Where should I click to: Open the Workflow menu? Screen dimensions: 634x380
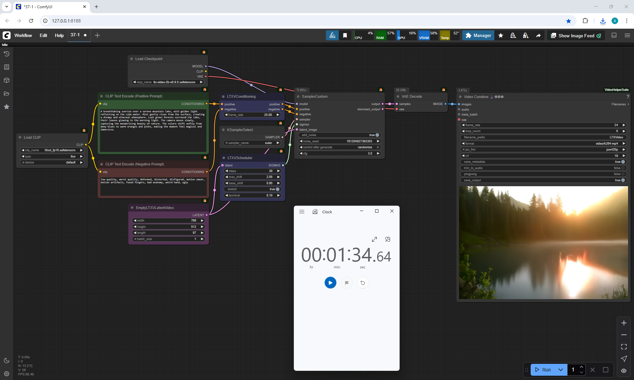23,35
